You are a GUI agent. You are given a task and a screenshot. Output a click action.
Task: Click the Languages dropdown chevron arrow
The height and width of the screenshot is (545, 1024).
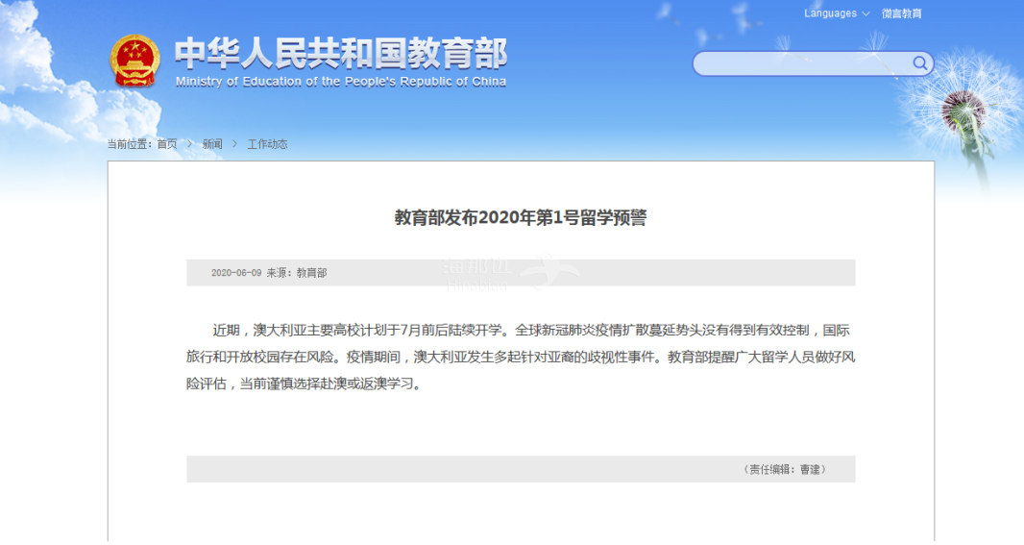[866, 14]
